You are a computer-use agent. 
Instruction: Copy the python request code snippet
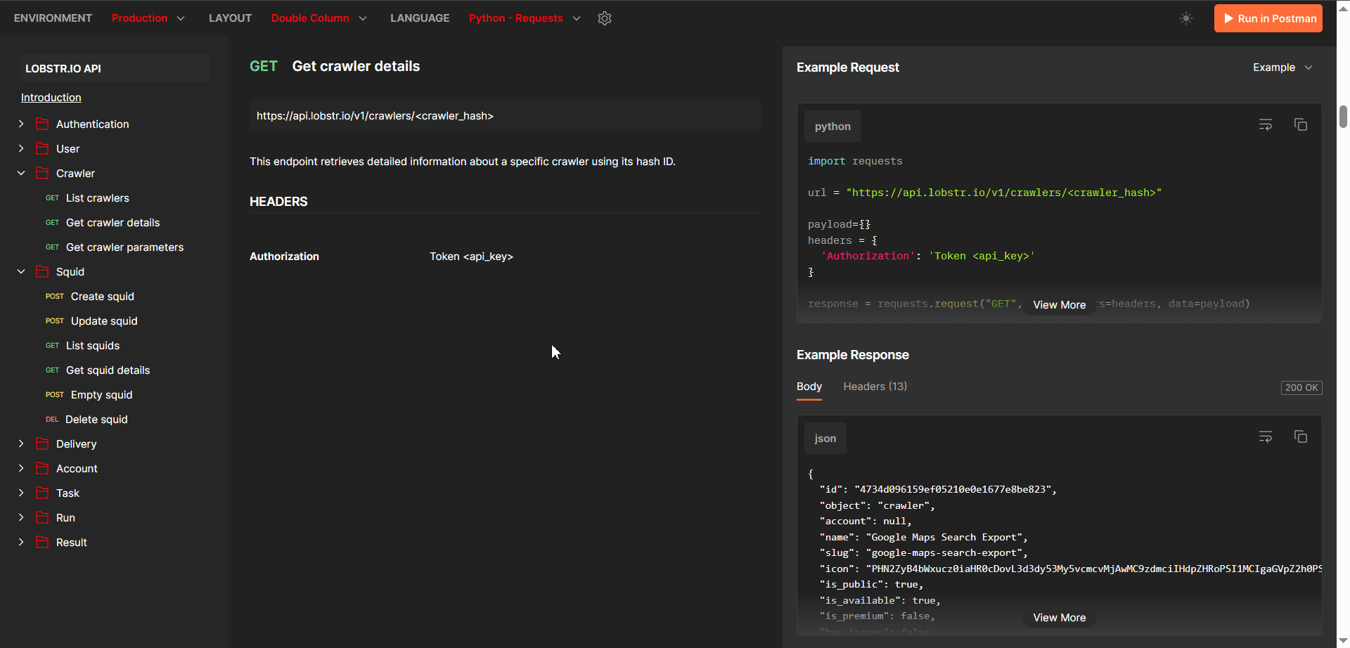click(1301, 124)
